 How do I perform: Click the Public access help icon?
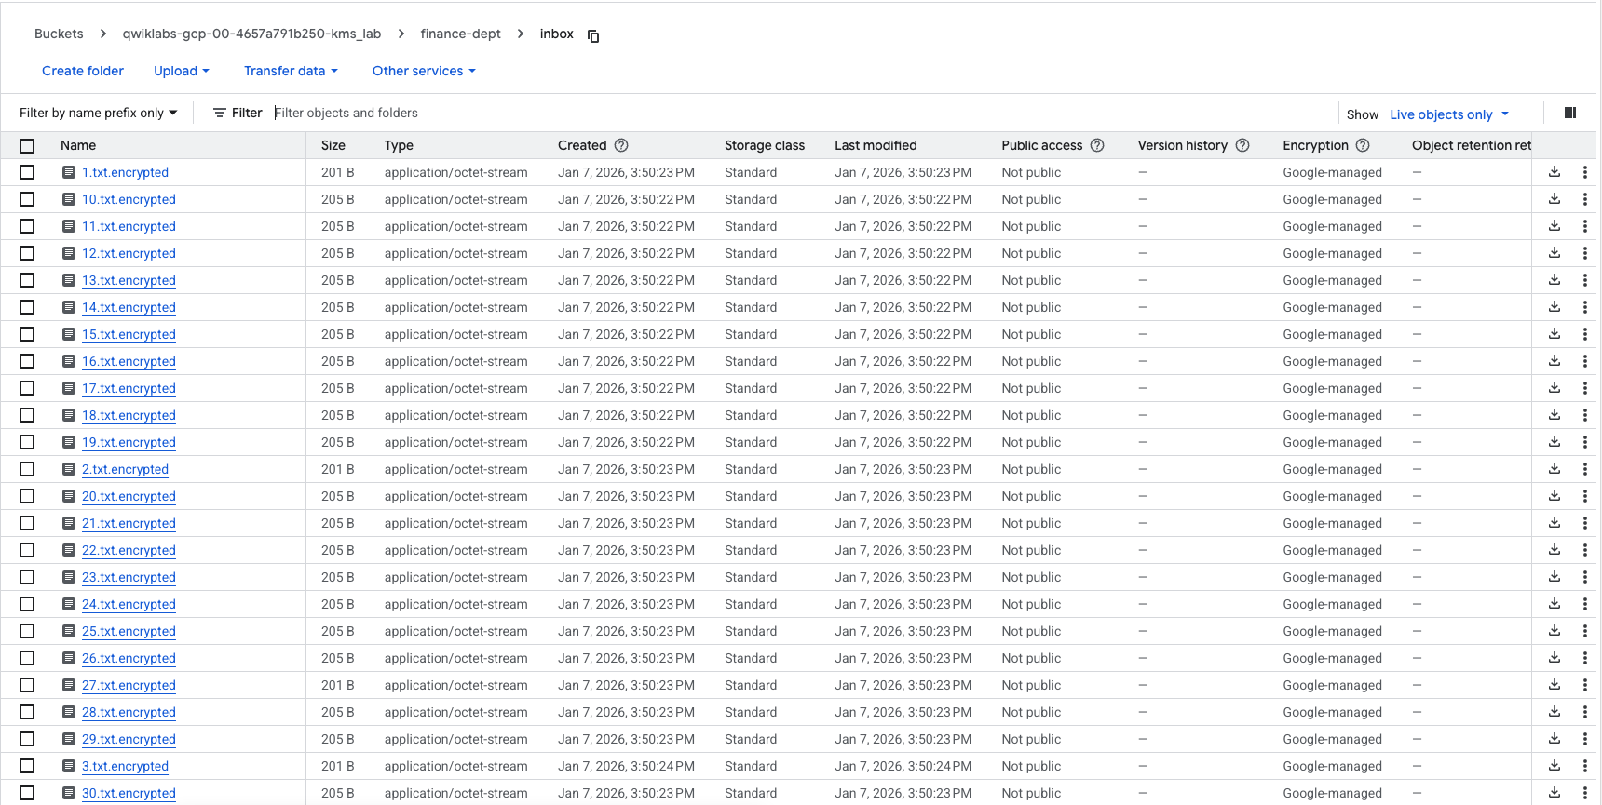coord(1097,145)
